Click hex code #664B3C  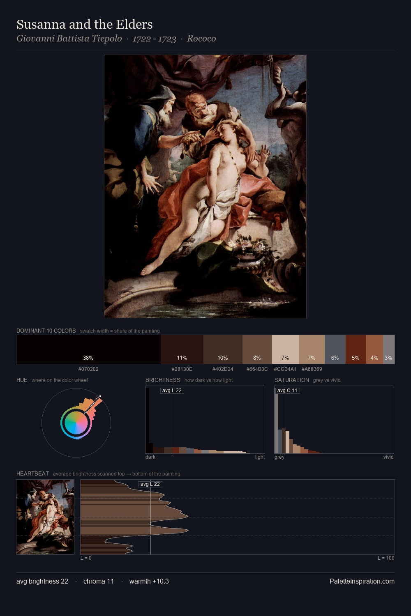[x=257, y=369]
